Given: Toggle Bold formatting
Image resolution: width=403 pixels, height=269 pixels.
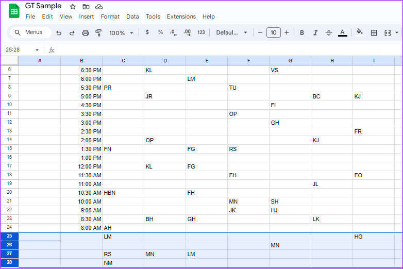Looking at the screenshot, I should pos(302,32).
